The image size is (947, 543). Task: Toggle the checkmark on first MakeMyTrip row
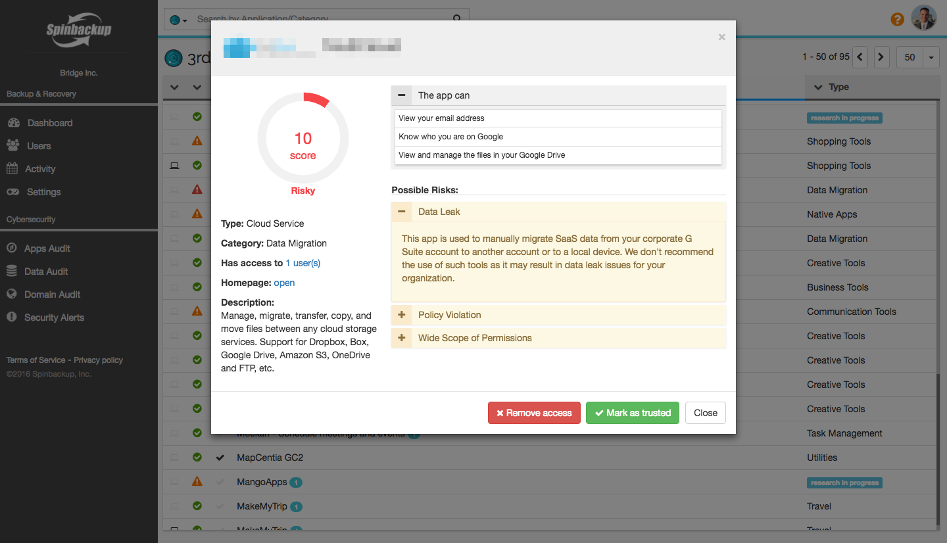click(x=220, y=506)
